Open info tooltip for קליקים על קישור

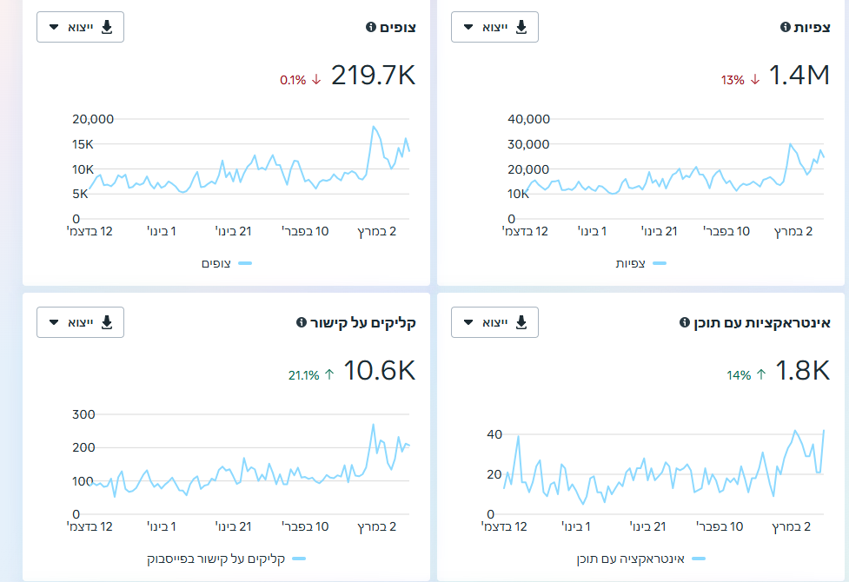point(302,322)
